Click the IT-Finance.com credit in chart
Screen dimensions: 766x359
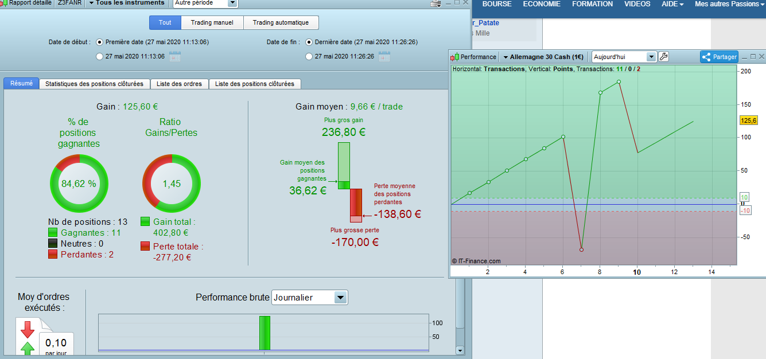pyautogui.click(x=476, y=261)
